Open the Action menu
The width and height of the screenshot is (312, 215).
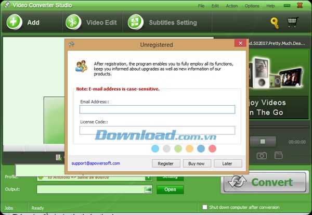point(232,6)
